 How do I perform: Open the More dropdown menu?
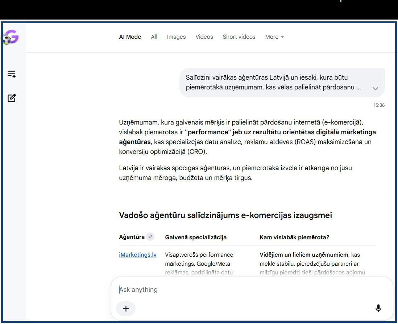point(274,37)
